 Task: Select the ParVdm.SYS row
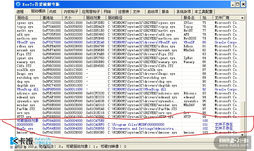point(128,109)
